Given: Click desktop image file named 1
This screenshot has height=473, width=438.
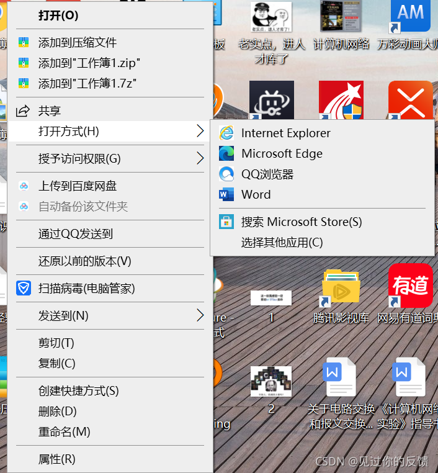Looking at the screenshot, I should click(x=271, y=298).
